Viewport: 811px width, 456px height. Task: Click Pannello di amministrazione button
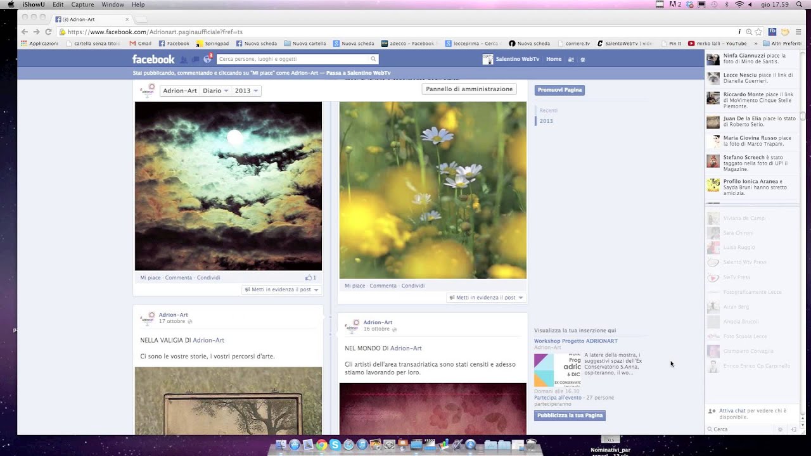point(469,89)
